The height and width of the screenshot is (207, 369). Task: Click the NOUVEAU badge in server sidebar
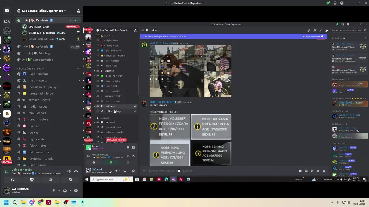coord(7,162)
